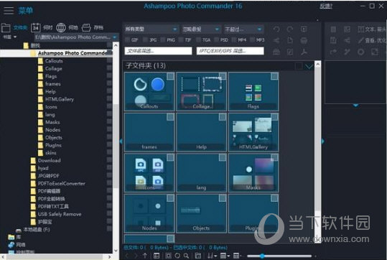Click the navigate forward arrow
The image size is (387, 260).
(136, 256)
